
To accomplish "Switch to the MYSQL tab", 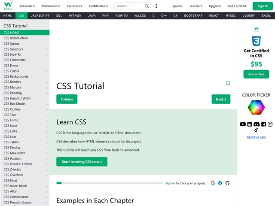I will click(x=231, y=15).
